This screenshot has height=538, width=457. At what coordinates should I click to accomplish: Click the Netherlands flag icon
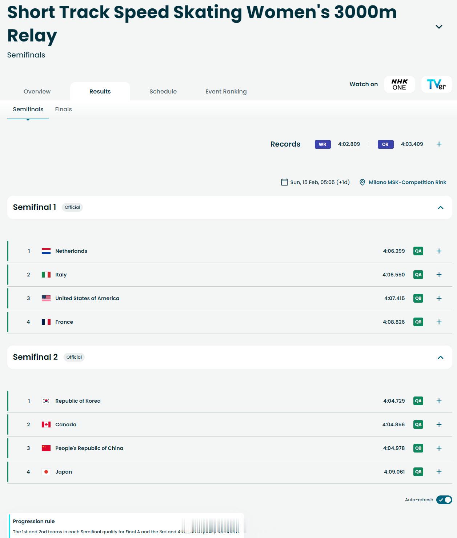tap(46, 251)
